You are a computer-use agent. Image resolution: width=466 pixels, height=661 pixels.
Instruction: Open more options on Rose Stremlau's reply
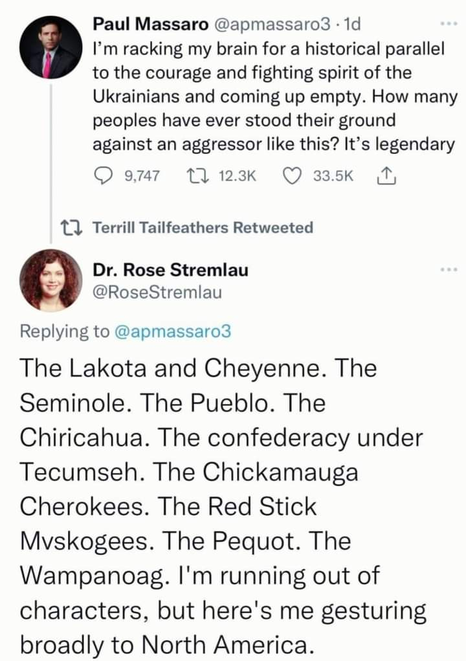(448, 269)
